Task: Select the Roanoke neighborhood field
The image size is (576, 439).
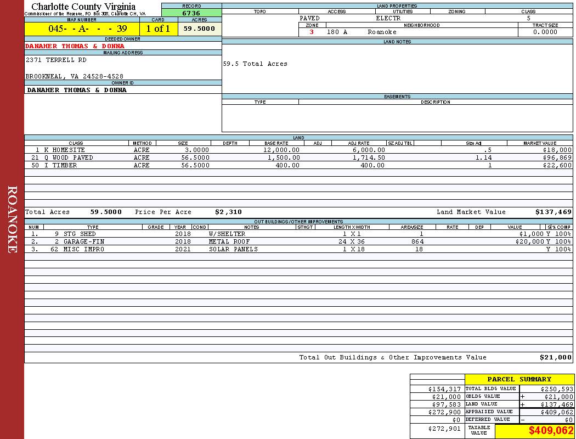Action: point(382,32)
